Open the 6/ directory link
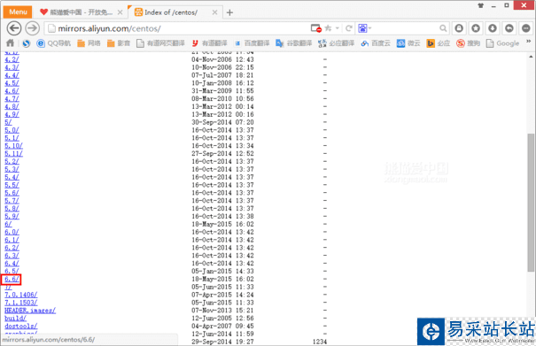 (8, 225)
